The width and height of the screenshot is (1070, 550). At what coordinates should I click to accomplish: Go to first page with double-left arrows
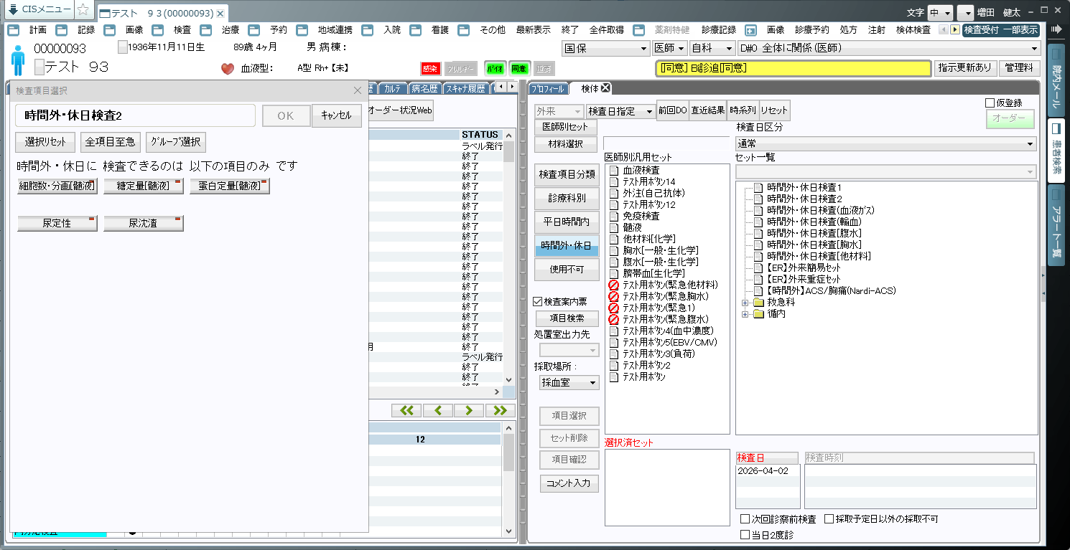point(406,410)
